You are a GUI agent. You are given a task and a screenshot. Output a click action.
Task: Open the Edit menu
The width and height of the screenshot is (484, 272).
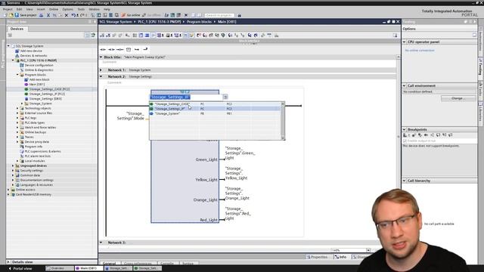(19, 9)
